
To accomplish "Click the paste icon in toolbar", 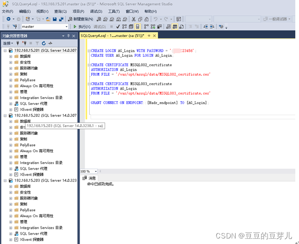I will pos(146,19).
